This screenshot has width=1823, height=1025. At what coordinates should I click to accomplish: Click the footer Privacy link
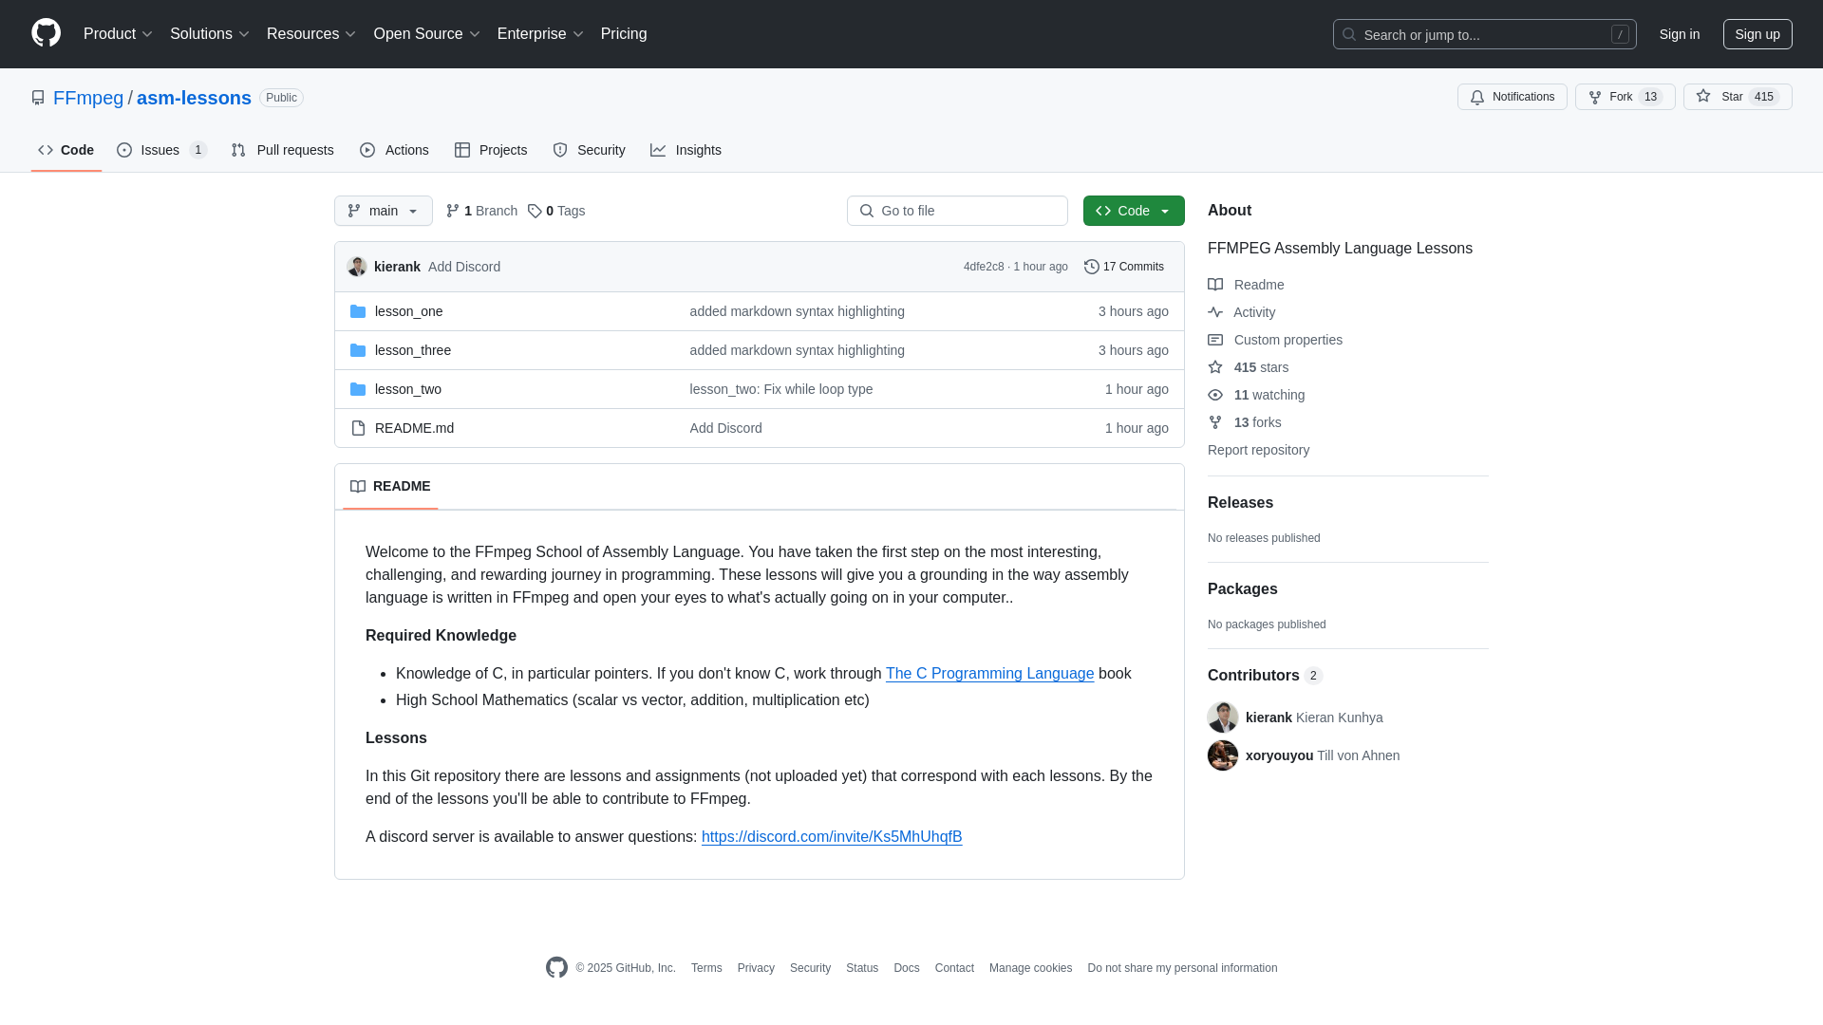(756, 968)
